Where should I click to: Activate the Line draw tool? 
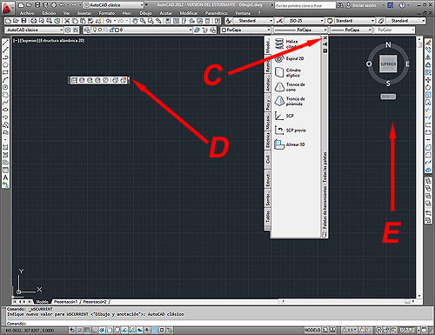[x=5, y=43]
